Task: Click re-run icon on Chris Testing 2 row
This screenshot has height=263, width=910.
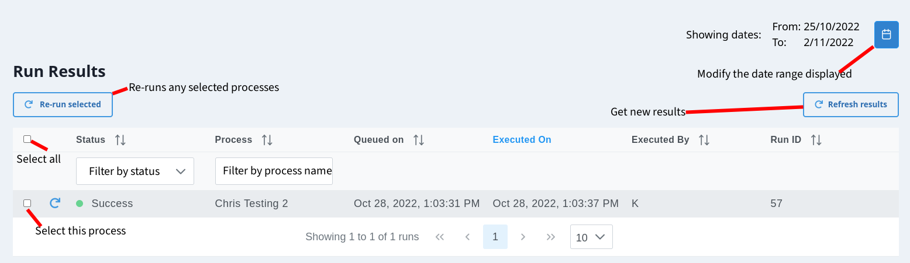Action: pyautogui.click(x=55, y=203)
